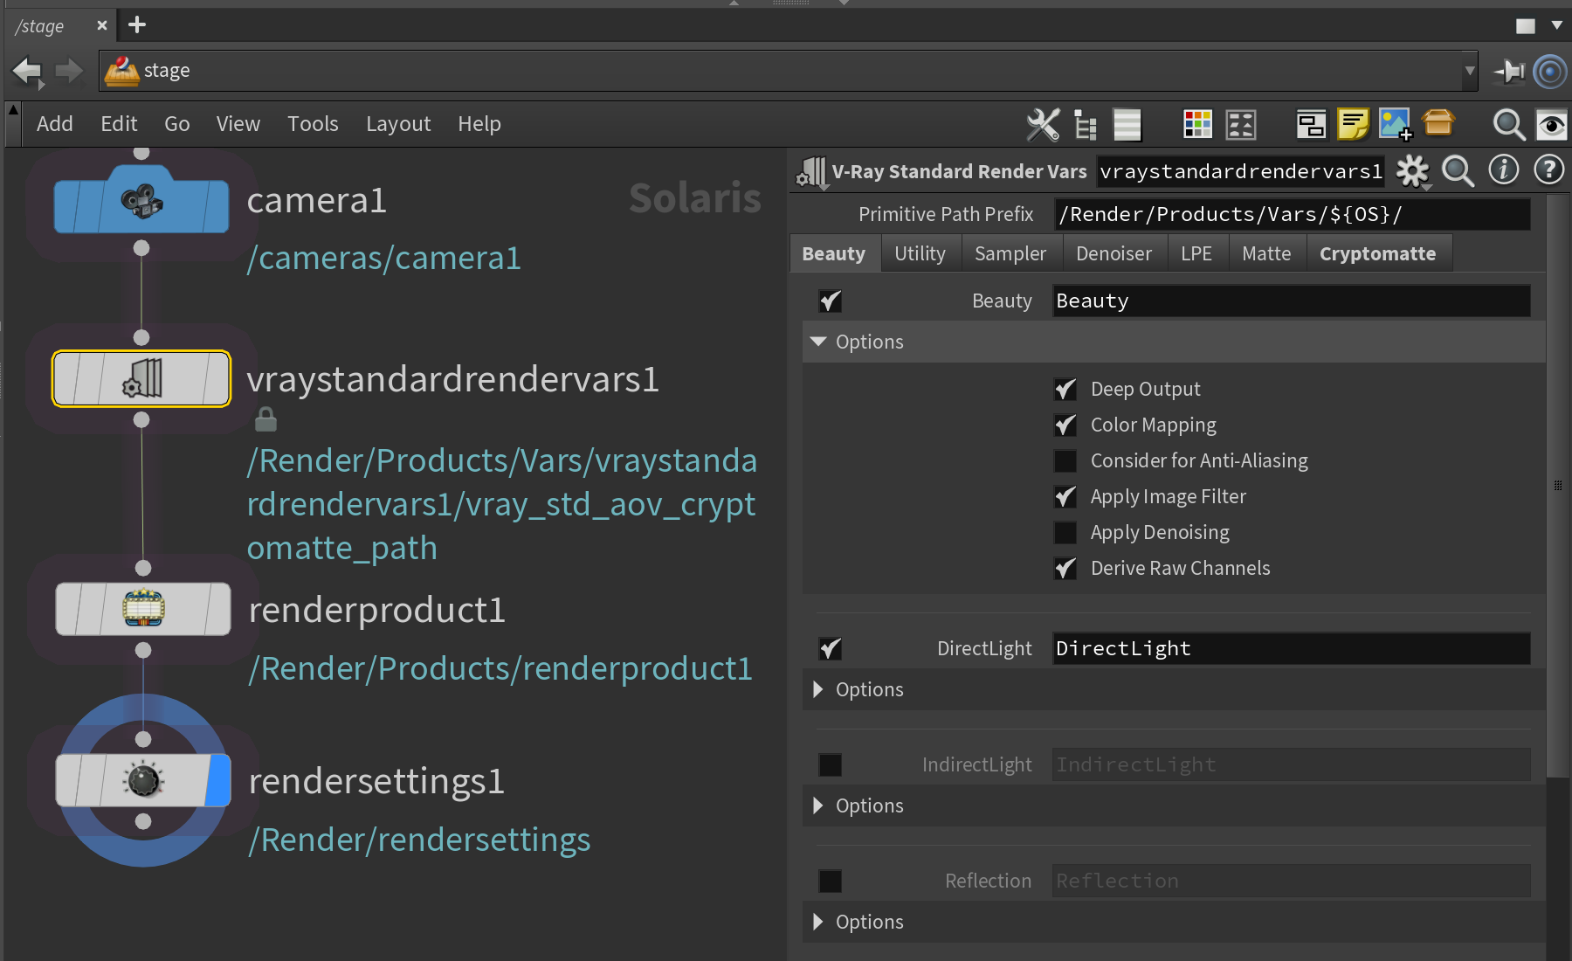
Task: Switch to the Cryptomatte tab
Action: 1378,253
